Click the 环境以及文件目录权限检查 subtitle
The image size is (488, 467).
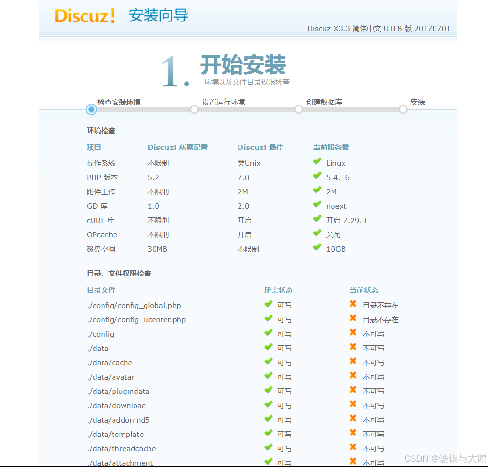[247, 82]
